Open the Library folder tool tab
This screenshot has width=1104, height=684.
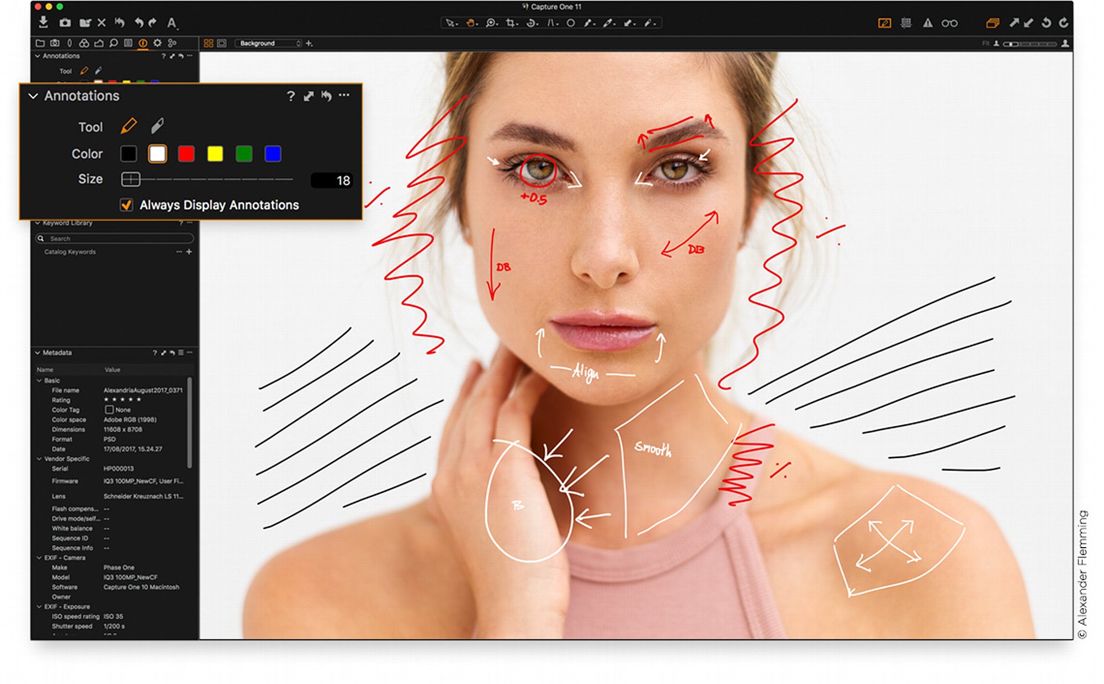[x=40, y=43]
